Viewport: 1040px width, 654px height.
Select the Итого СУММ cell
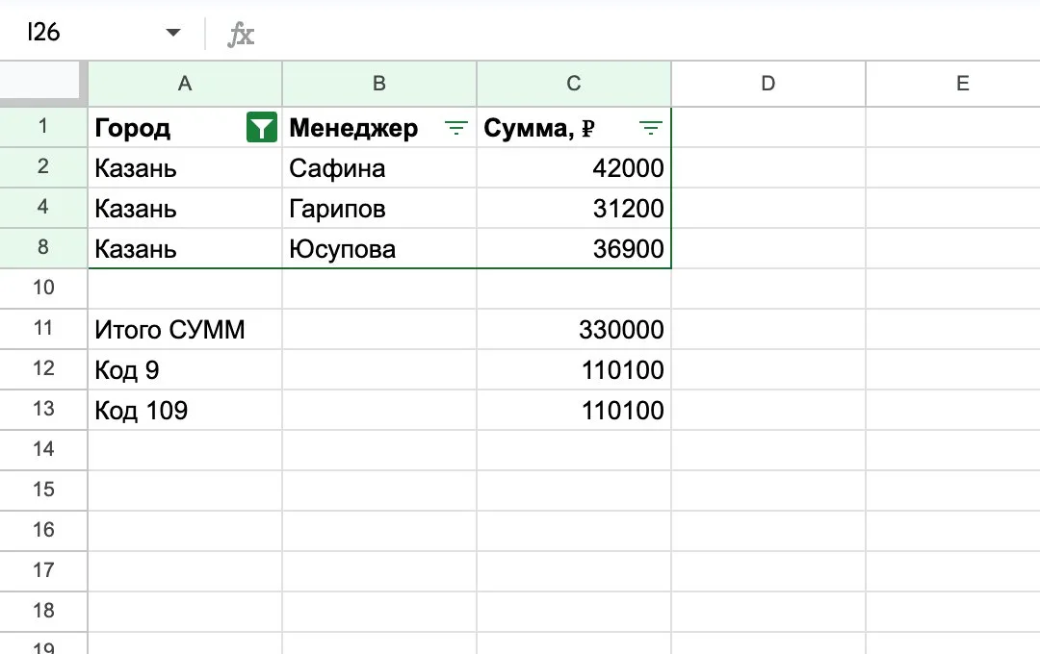pyautogui.click(x=185, y=329)
